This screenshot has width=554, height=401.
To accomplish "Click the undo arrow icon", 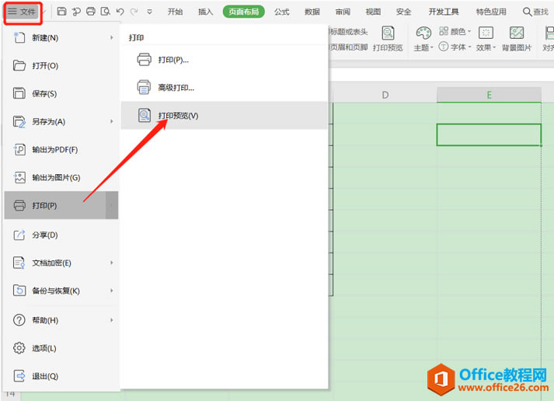I will tap(120, 12).
